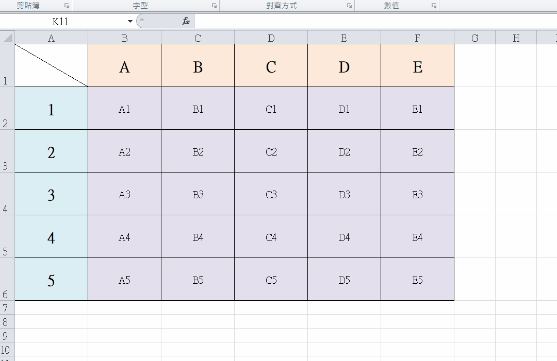Select the diagonal-line cell in the table corner
Image resolution: width=557 pixels, height=361 pixels.
point(51,65)
